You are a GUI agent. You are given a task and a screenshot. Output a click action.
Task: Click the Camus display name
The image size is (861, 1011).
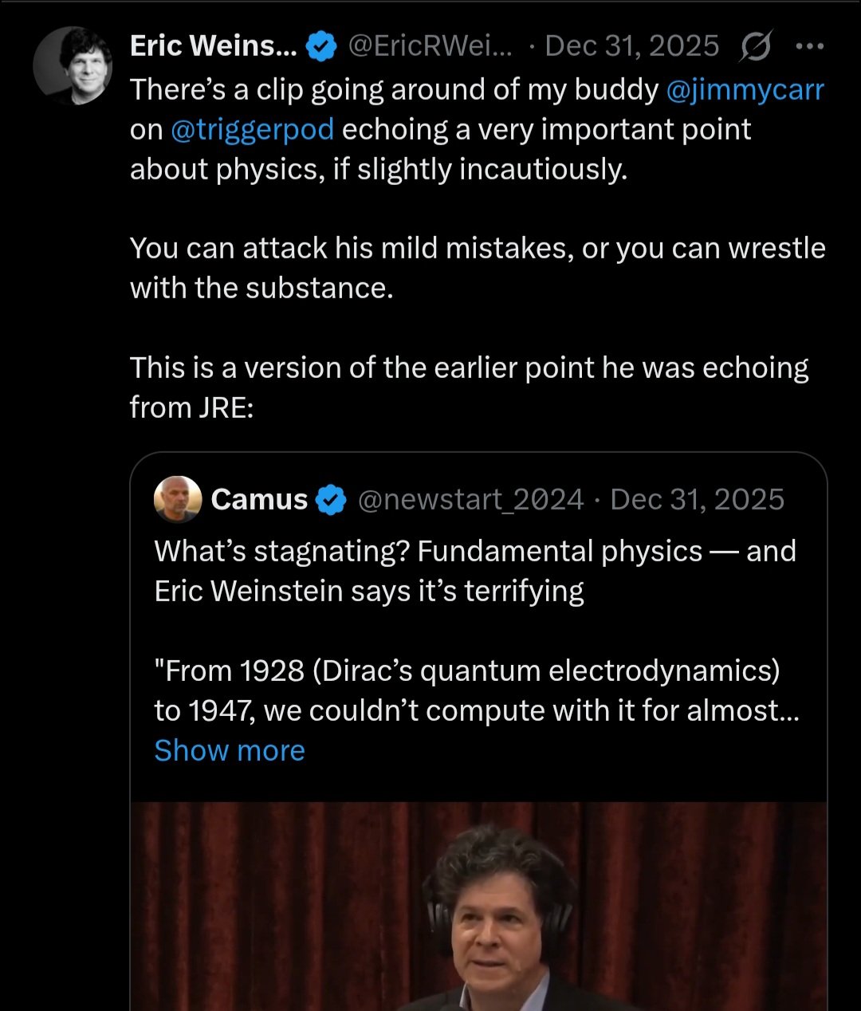pyautogui.click(x=259, y=500)
